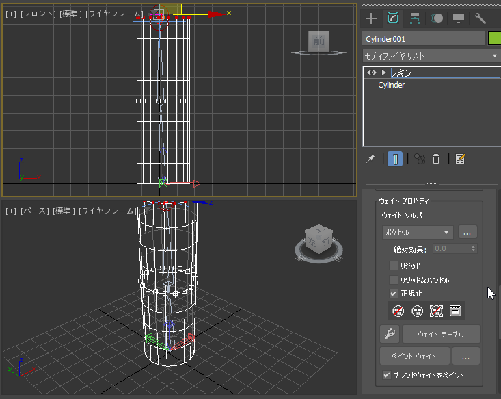The width and height of the screenshot is (501, 399).
Task: Open the モディファイヤ リスト dropdown
Action: (431, 56)
